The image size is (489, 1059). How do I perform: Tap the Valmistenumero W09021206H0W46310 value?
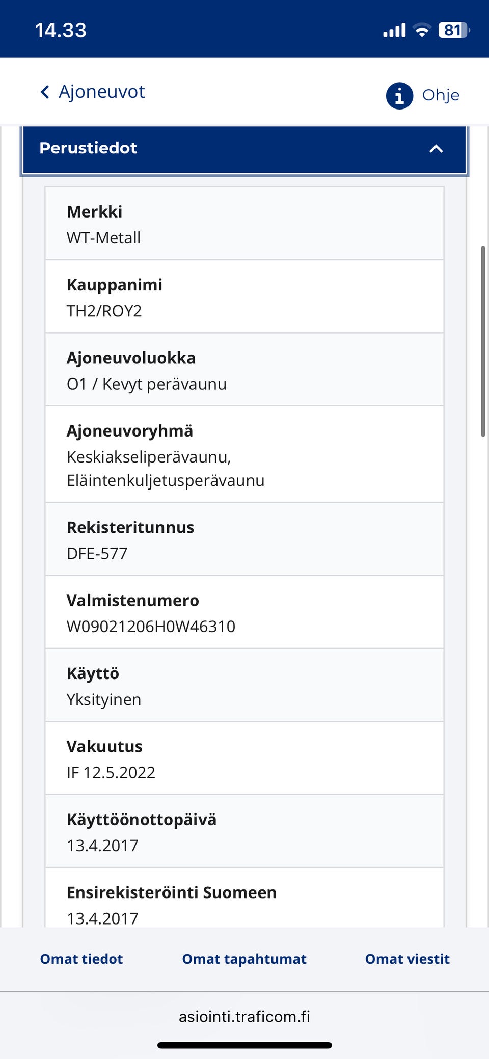click(x=151, y=627)
